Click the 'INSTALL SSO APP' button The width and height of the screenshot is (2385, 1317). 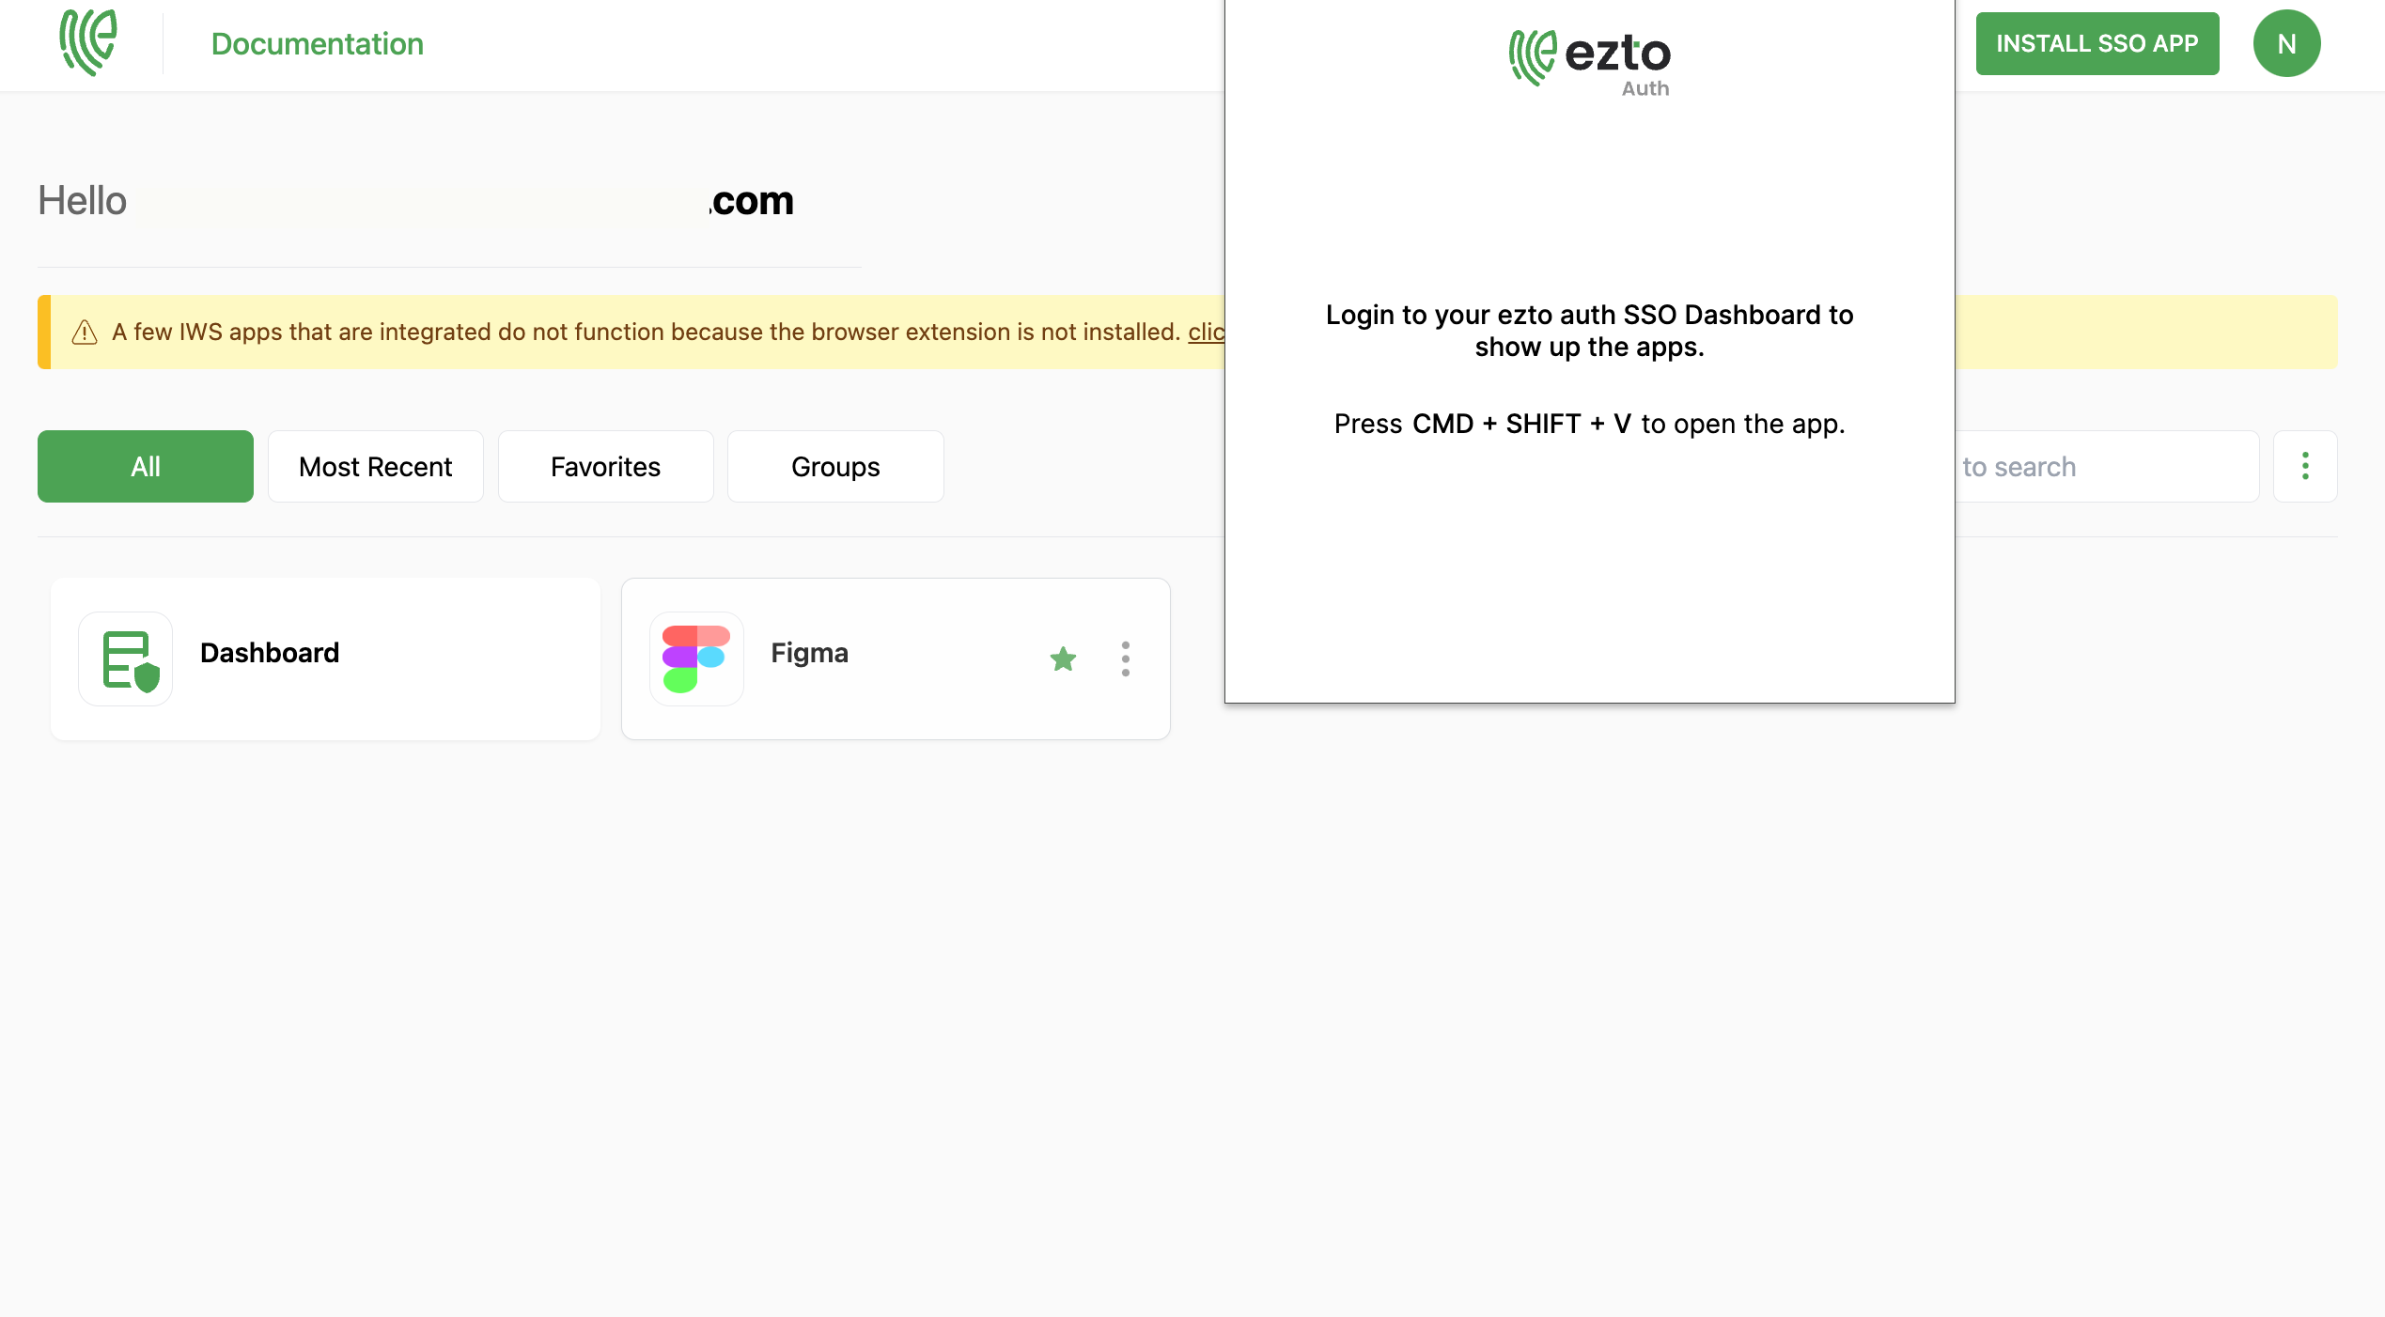(x=2097, y=42)
